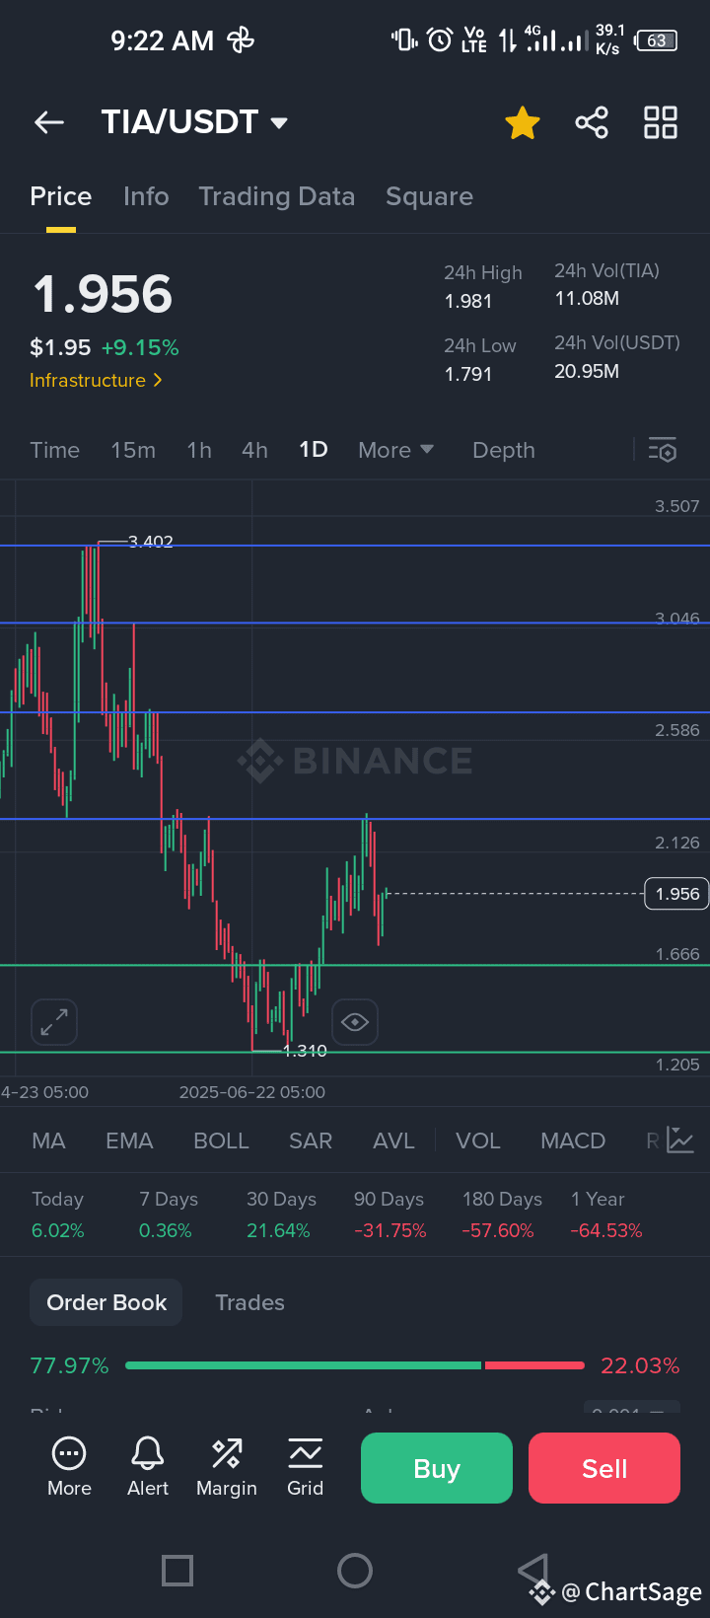This screenshot has width=710, height=1618.
Task: Tap the bid/ask ratio bar
Action: click(x=355, y=1365)
